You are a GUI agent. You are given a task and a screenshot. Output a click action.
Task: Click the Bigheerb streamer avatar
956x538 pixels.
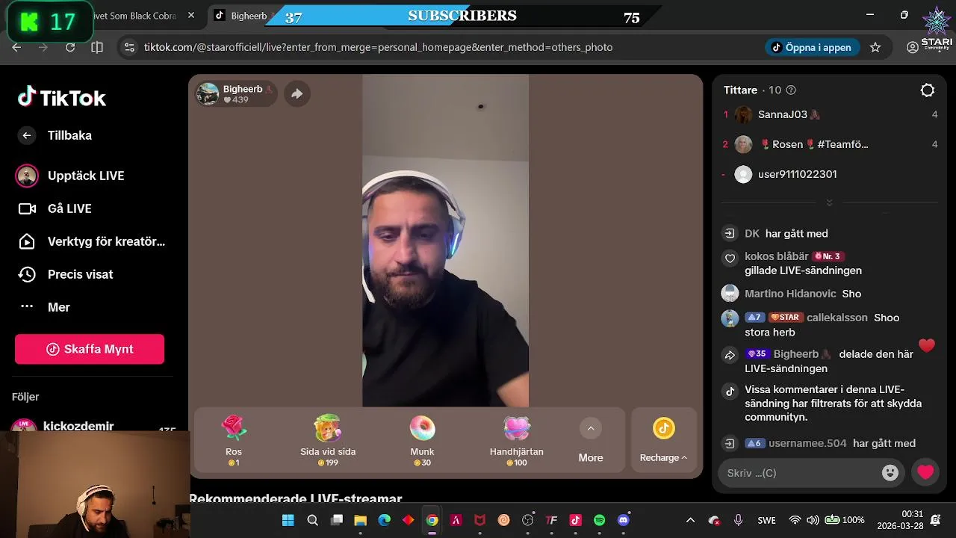point(208,93)
